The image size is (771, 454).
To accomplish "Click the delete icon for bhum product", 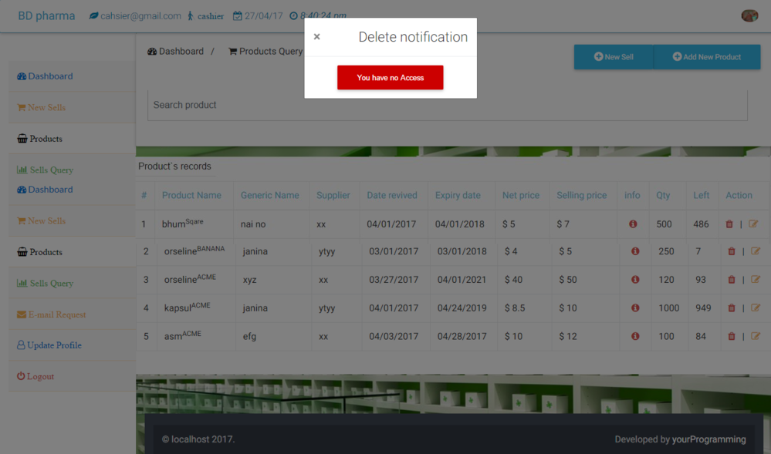I will click(x=729, y=224).
